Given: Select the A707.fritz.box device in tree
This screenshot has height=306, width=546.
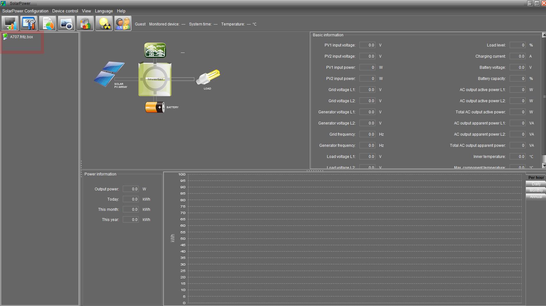Looking at the screenshot, I should (21, 37).
